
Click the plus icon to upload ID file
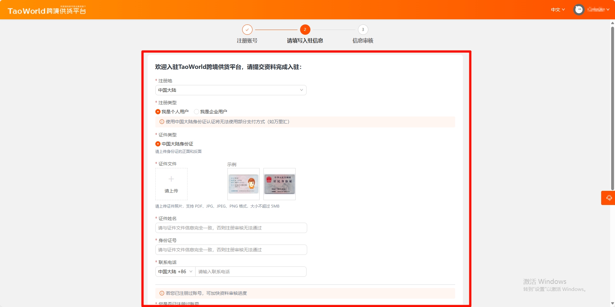coord(171,179)
